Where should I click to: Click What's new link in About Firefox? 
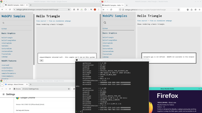(x=172, y=103)
